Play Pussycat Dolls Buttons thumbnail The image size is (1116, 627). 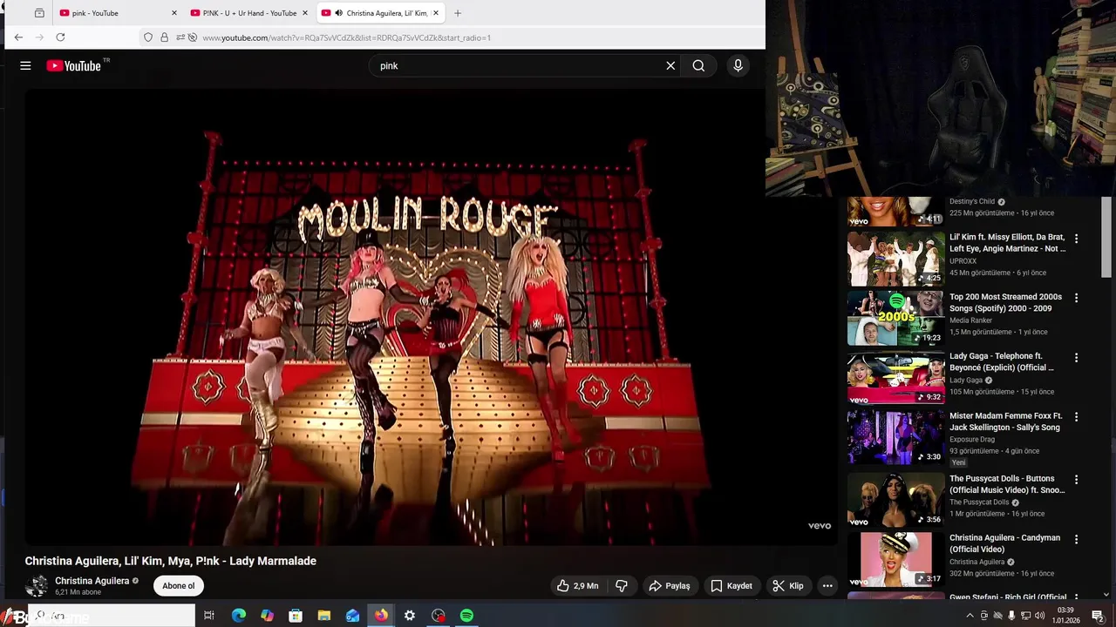[895, 500]
